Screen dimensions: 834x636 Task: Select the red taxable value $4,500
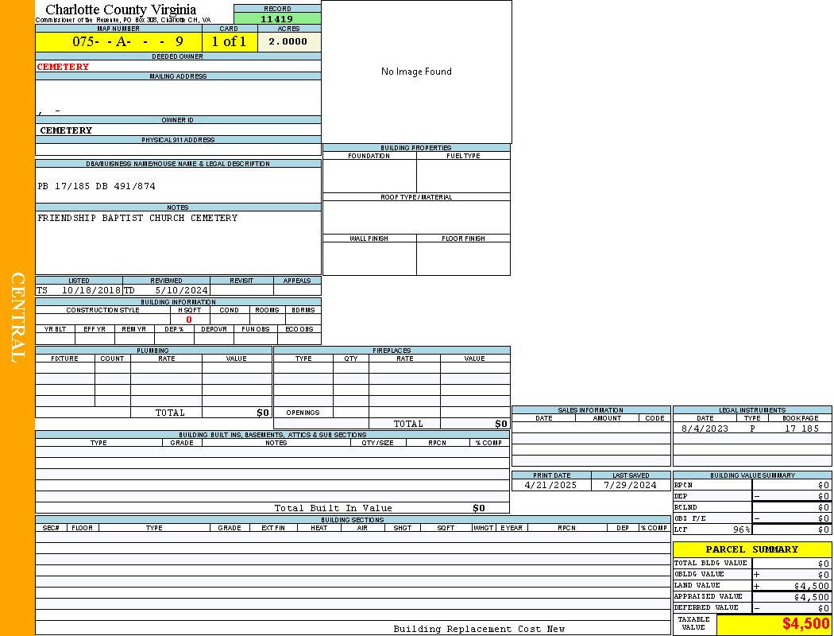pyautogui.click(x=805, y=624)
